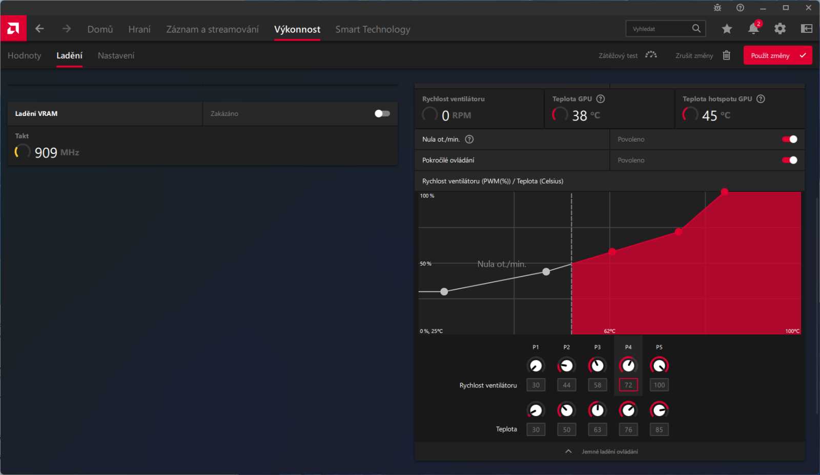The width and height of the screenshot is (820, 475).
Task: Show help for Teplota hotspotu GPU
Action: 761,99
